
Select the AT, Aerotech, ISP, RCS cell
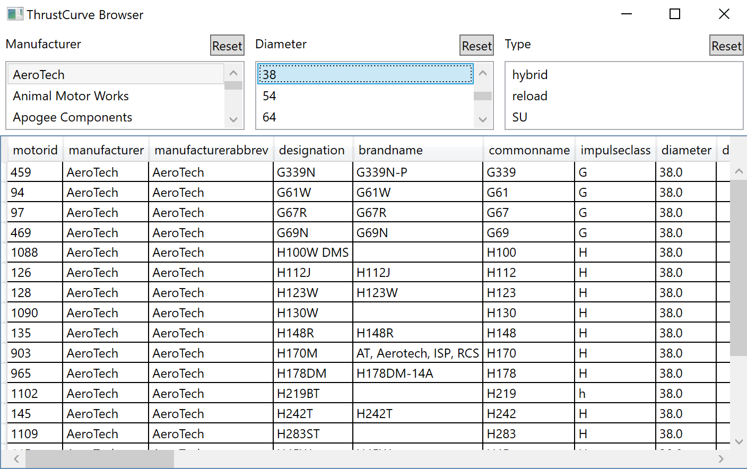point(418,353)
